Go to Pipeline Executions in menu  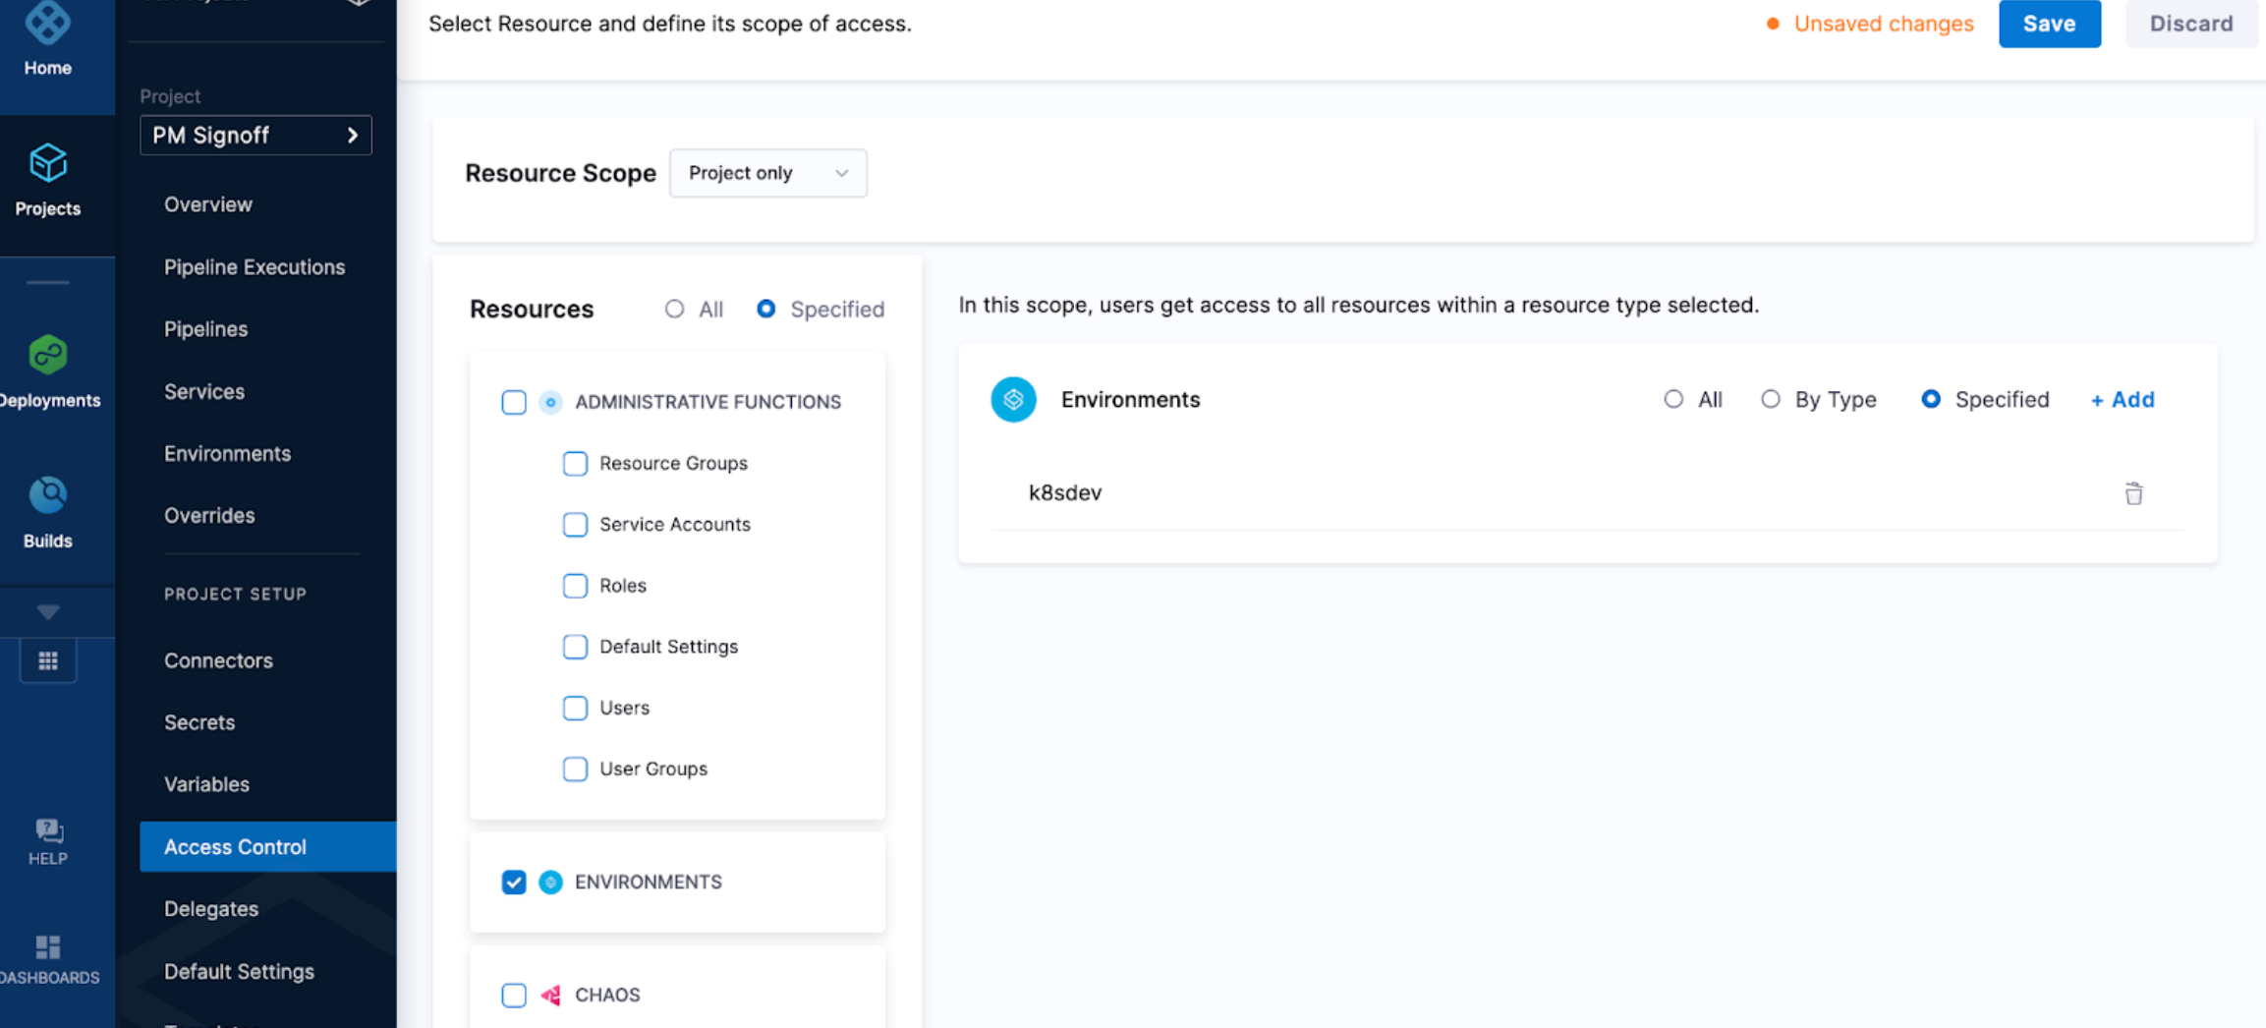pyautogui.click(x=255, y=267)
